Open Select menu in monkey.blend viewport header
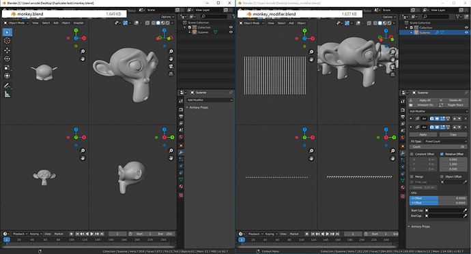Viewport: 471px width, 254px height. coord(46,22)
